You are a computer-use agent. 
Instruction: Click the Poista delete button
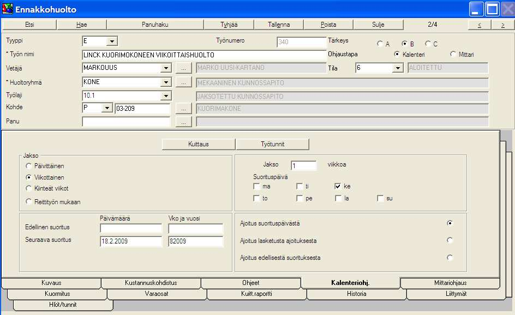point(328,25)
